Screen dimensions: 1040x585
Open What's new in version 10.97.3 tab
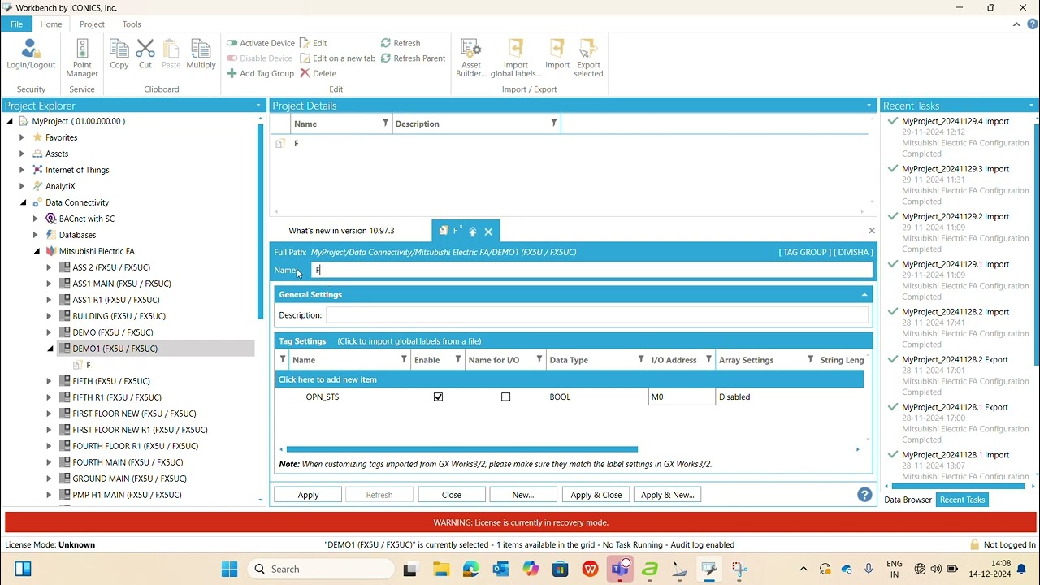pos(341,231)
